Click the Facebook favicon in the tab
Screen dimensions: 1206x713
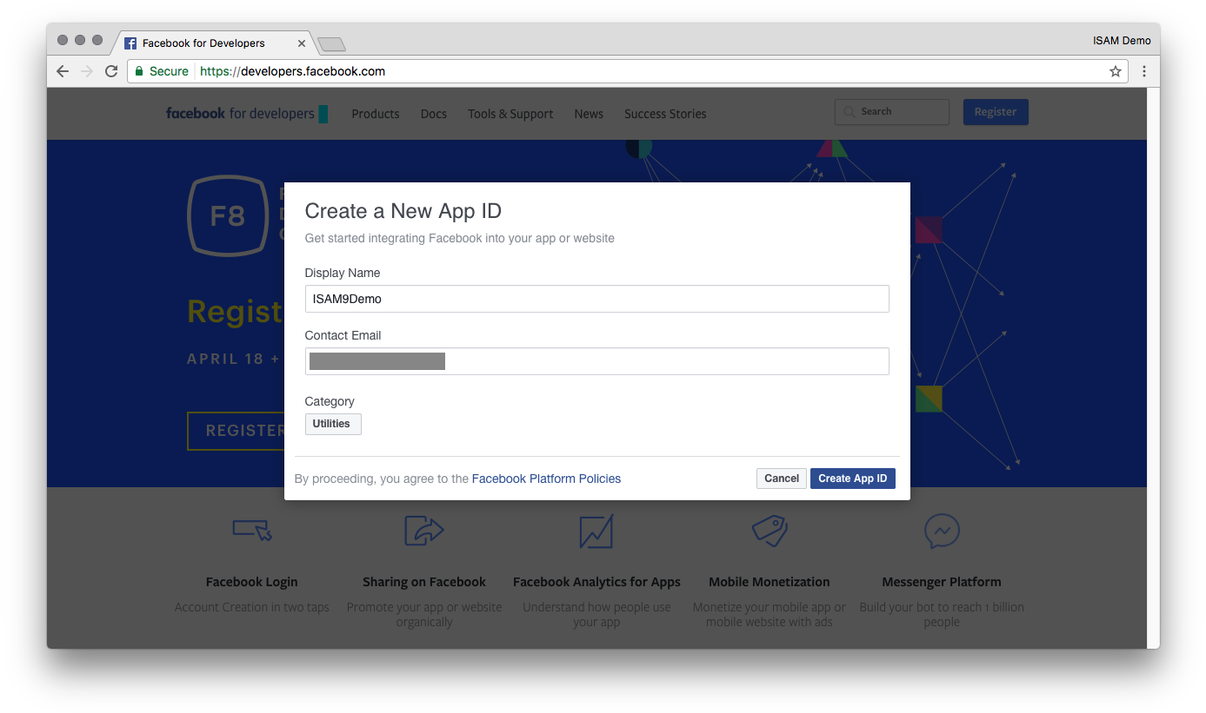(130, 43)
